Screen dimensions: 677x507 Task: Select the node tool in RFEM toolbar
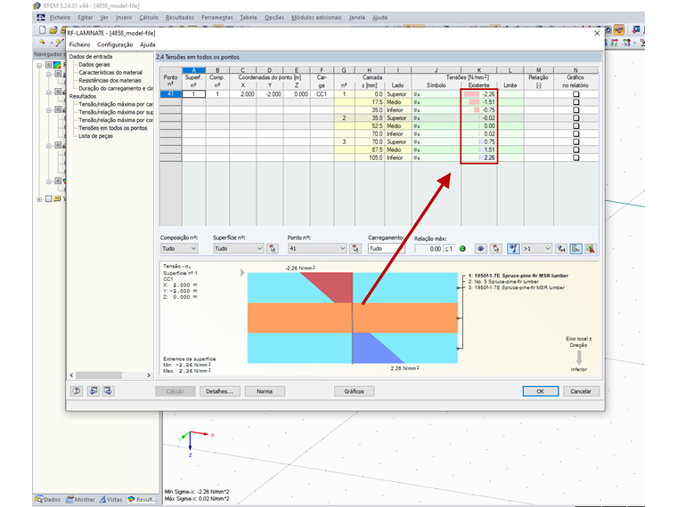(43, 43)
